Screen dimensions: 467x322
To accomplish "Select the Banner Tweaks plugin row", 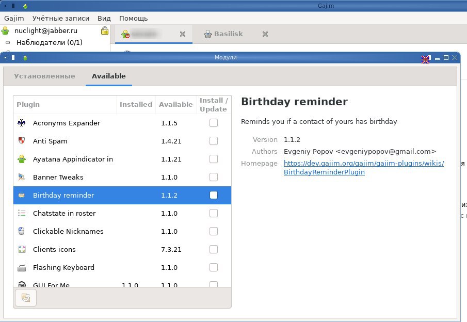I will click(x=122, y=177).
